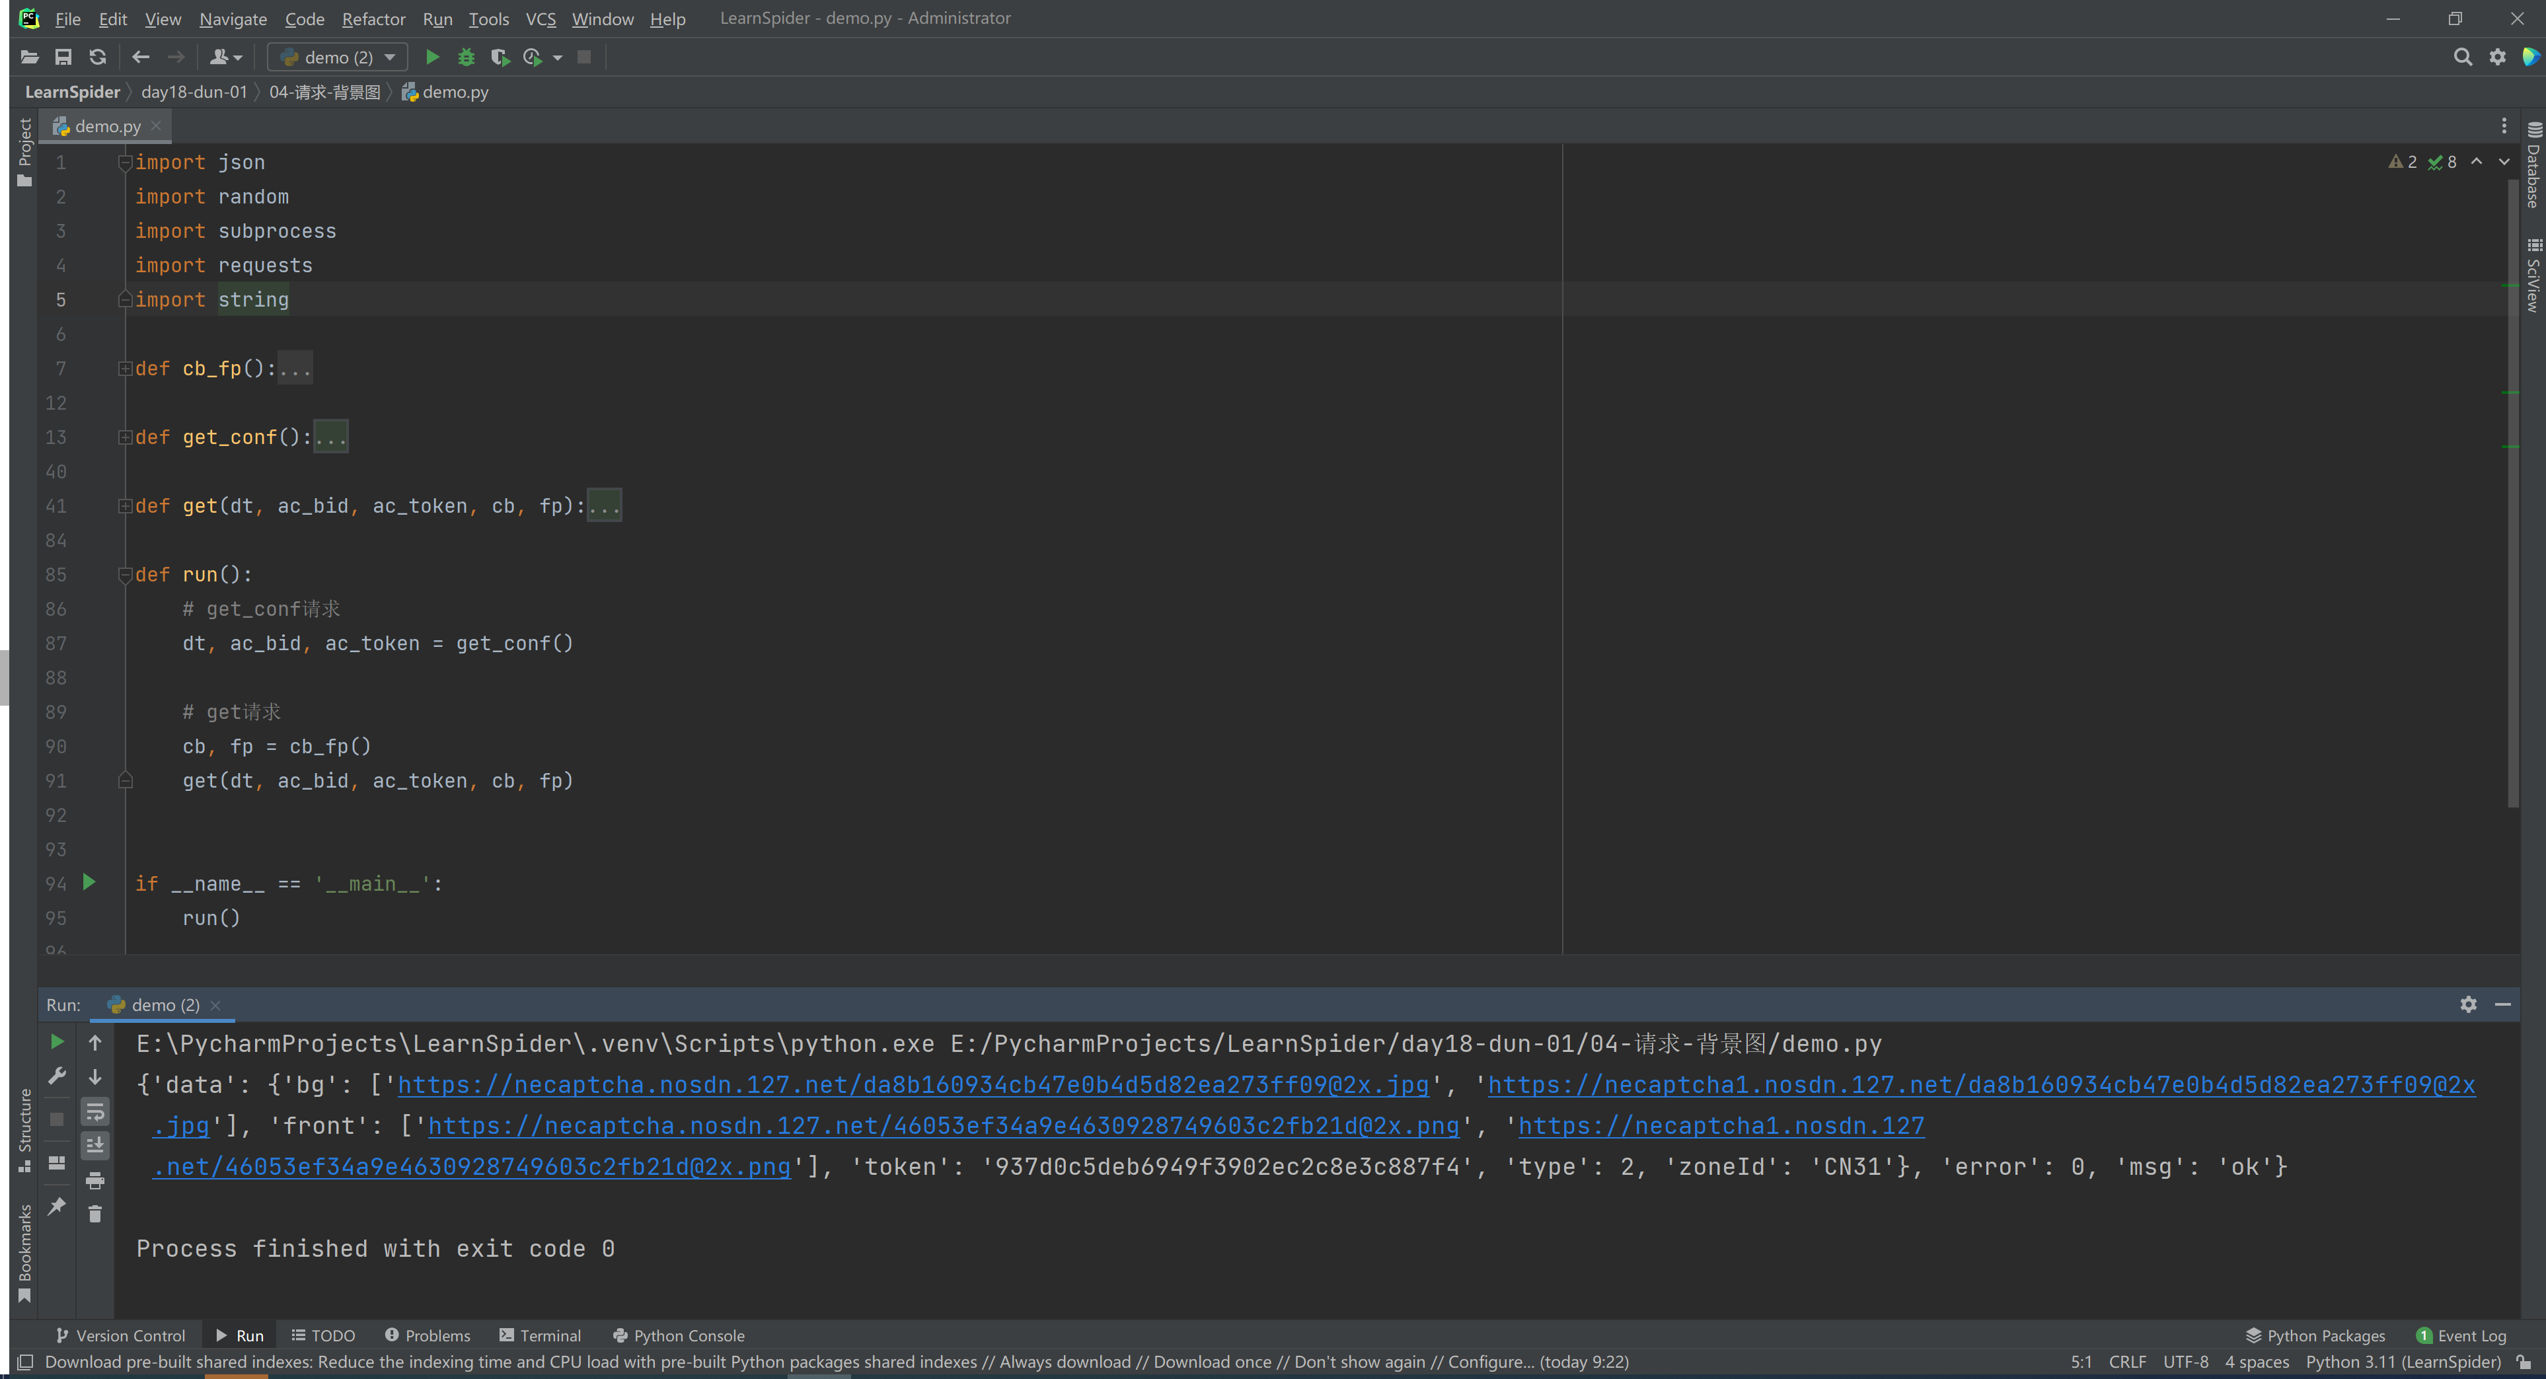The height and width of the screenshot is (1379, 2546).
Task: Toggle the Project tool window stripe
Action: 24,152
